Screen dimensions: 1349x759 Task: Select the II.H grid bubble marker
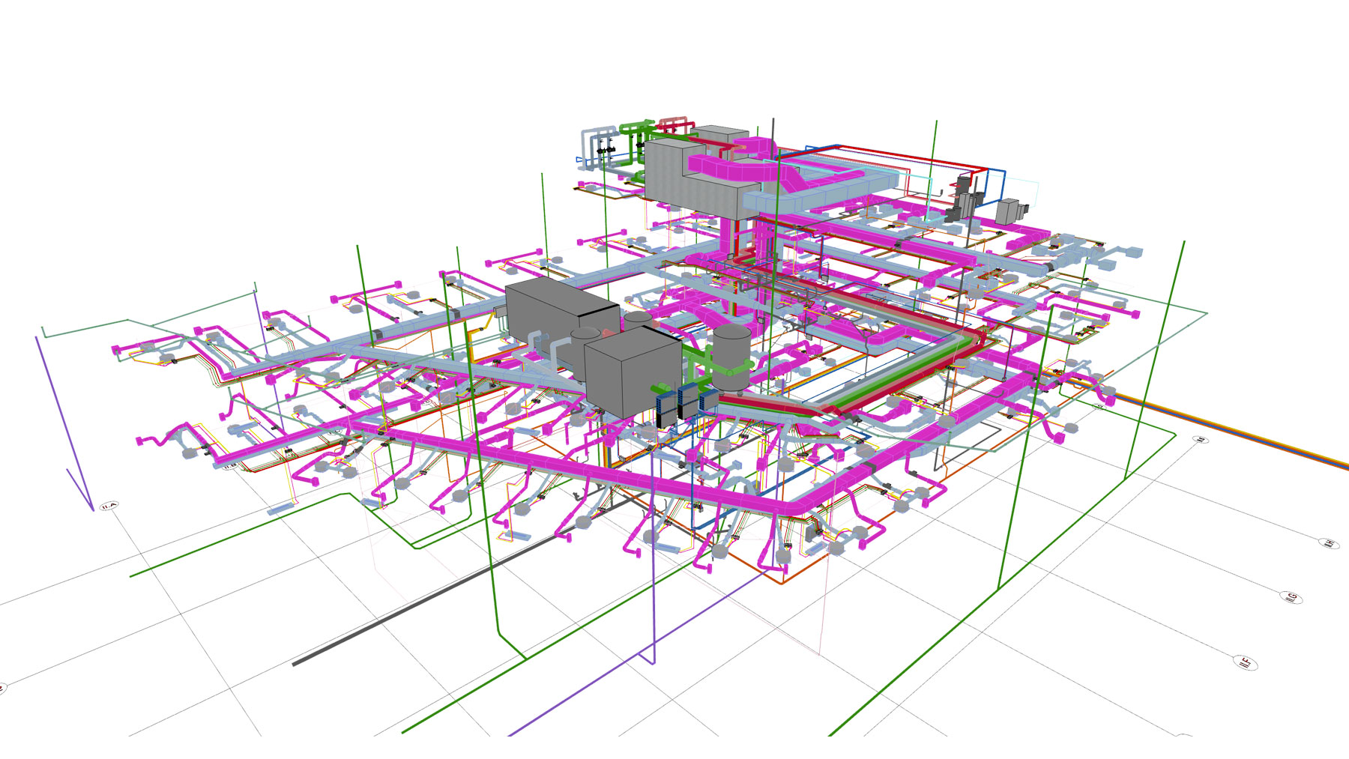[1329, 542]
